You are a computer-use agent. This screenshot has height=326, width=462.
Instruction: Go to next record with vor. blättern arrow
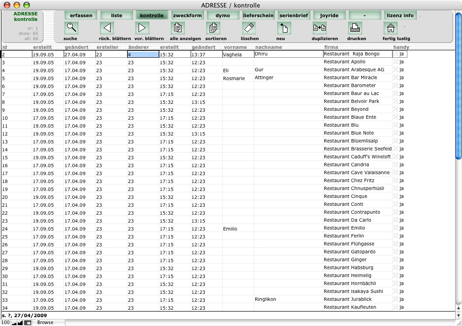pyautogui.click(x=142, y=28)
